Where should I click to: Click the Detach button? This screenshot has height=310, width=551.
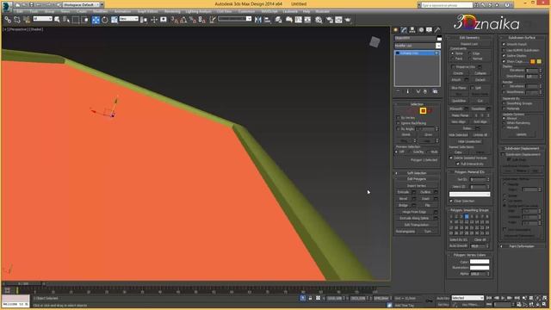480,80
